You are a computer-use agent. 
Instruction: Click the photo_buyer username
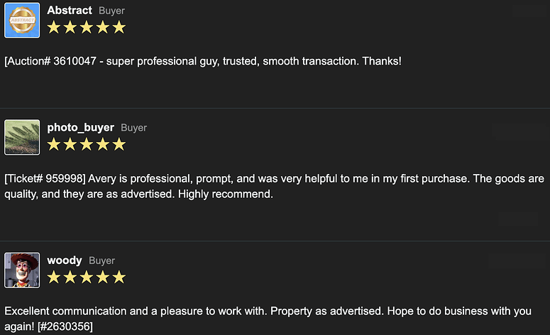[80, 127]
